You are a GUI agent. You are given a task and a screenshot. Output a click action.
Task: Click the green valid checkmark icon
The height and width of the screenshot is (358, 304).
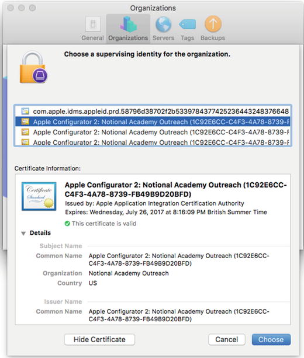click(67, 224)
